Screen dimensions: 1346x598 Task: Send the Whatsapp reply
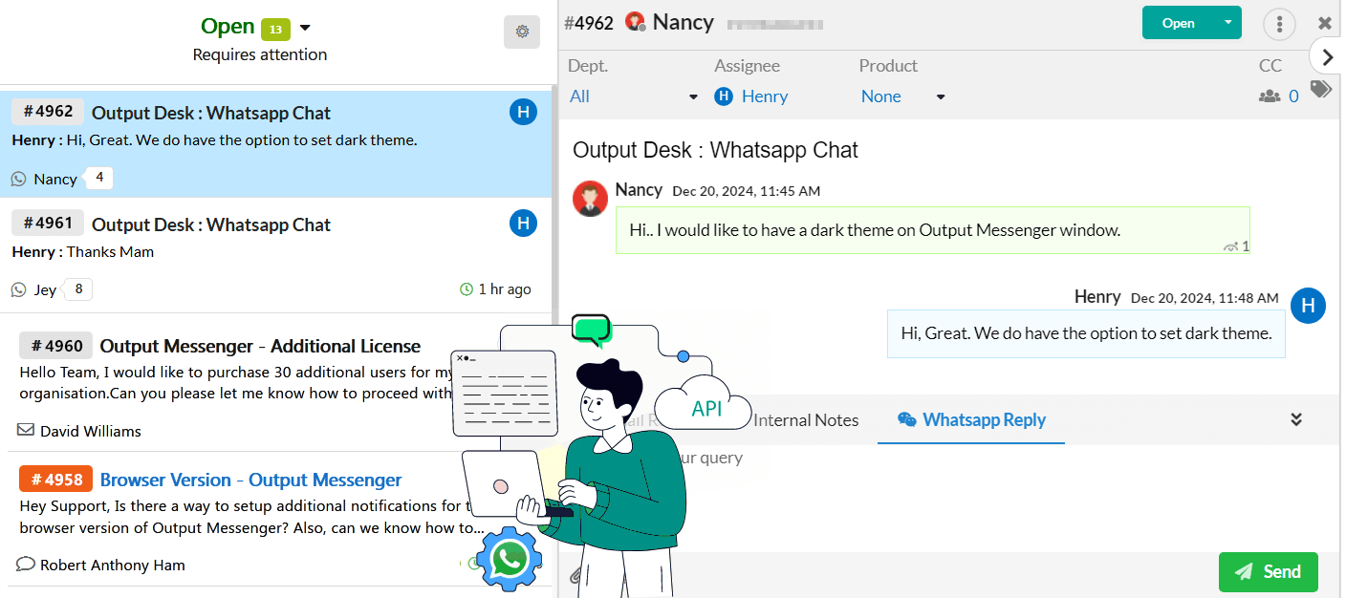tap(1268, 571)
